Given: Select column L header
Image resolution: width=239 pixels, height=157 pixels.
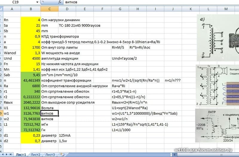Looking at the screenshot, I should pos(208,9).
